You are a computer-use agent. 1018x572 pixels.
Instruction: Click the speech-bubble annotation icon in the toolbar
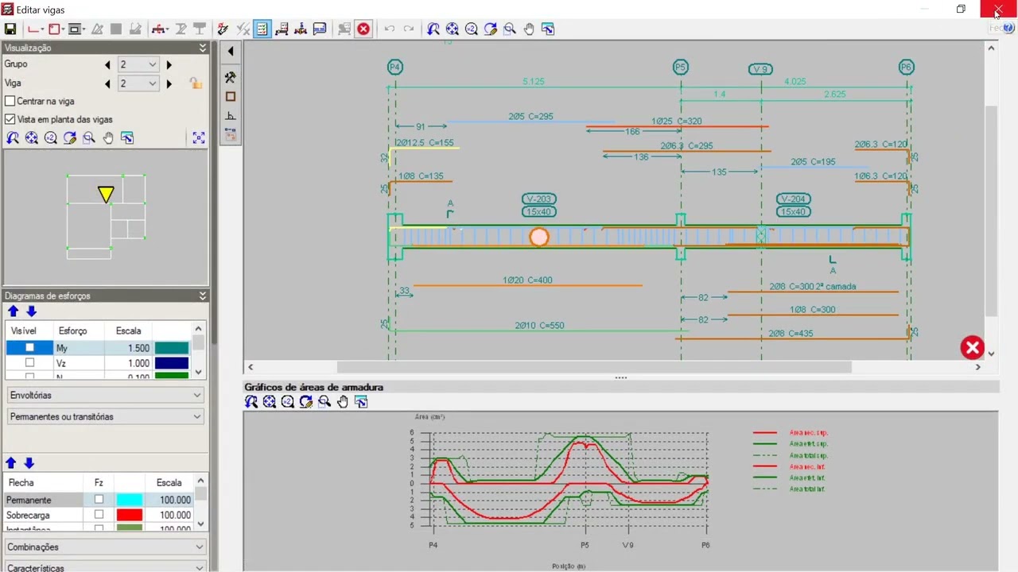tap(320, 29)
